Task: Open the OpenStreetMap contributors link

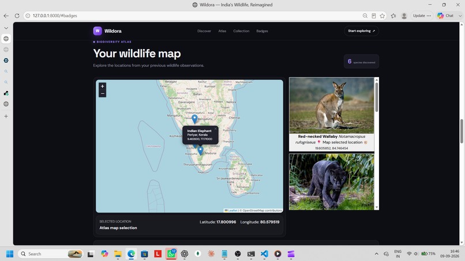Action: pyautogui.click(x=262, y=210)
